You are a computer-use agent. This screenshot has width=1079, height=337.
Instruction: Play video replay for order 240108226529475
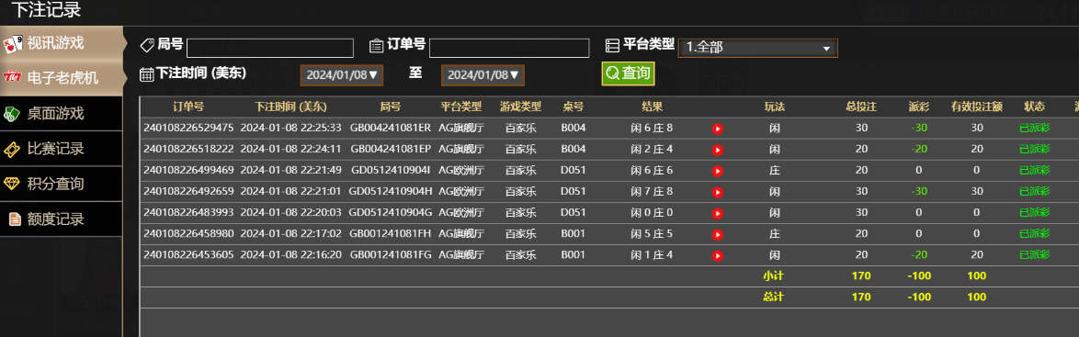pos(717,129)
